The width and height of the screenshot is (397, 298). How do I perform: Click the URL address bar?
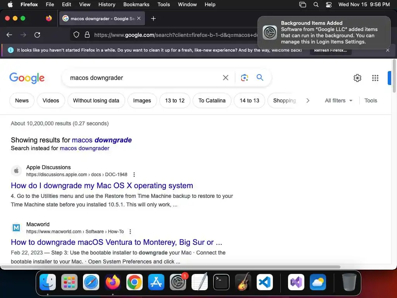coord(176,35)
